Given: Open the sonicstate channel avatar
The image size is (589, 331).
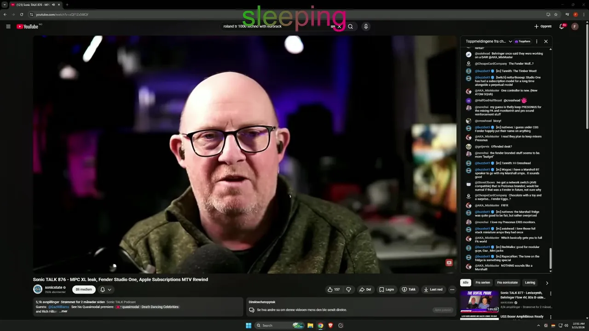Looking at the screenshot, I should (x=38, y=289).
